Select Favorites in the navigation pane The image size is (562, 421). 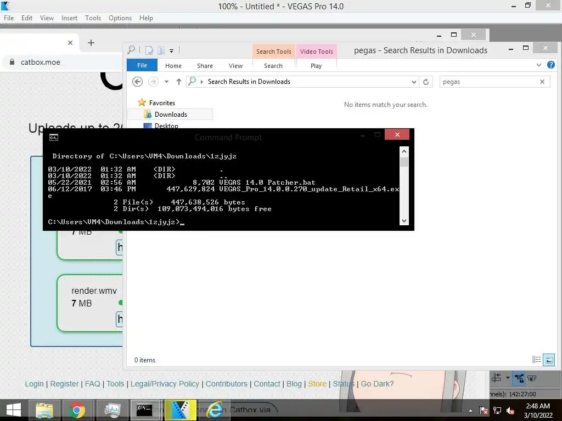click(162, 103)
